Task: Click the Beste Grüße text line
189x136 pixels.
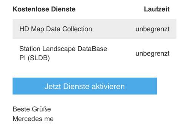Action: tap(32, 109)
